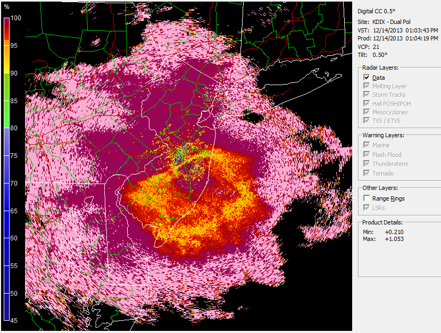Toggle the Flash Flood warning checkbox
The height and width of the screenshot is (333, 441).
367,154
